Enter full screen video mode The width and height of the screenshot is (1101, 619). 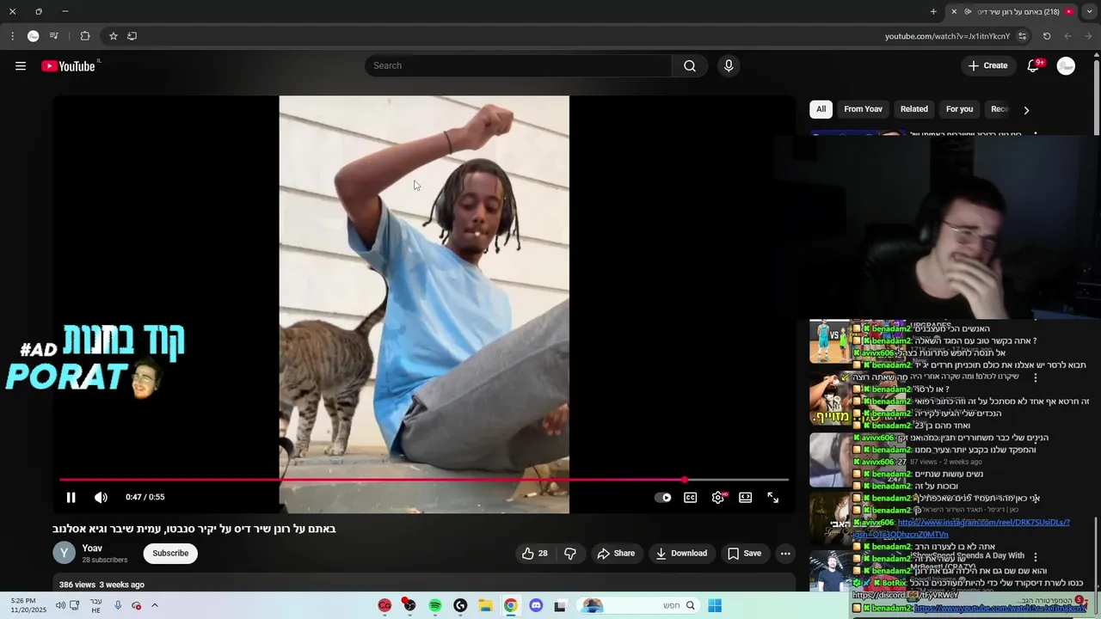pyautogui.click(x=773, y=497)
